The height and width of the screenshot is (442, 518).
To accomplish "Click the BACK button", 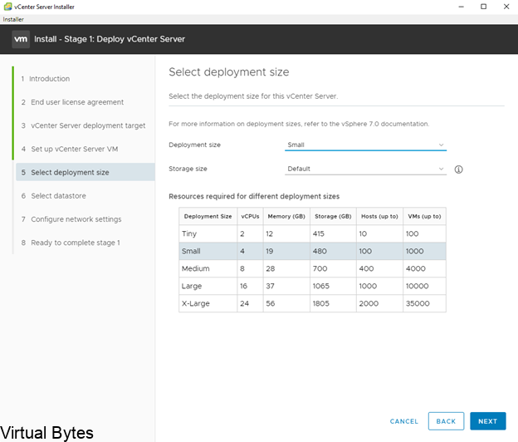I will coord(446,421).
